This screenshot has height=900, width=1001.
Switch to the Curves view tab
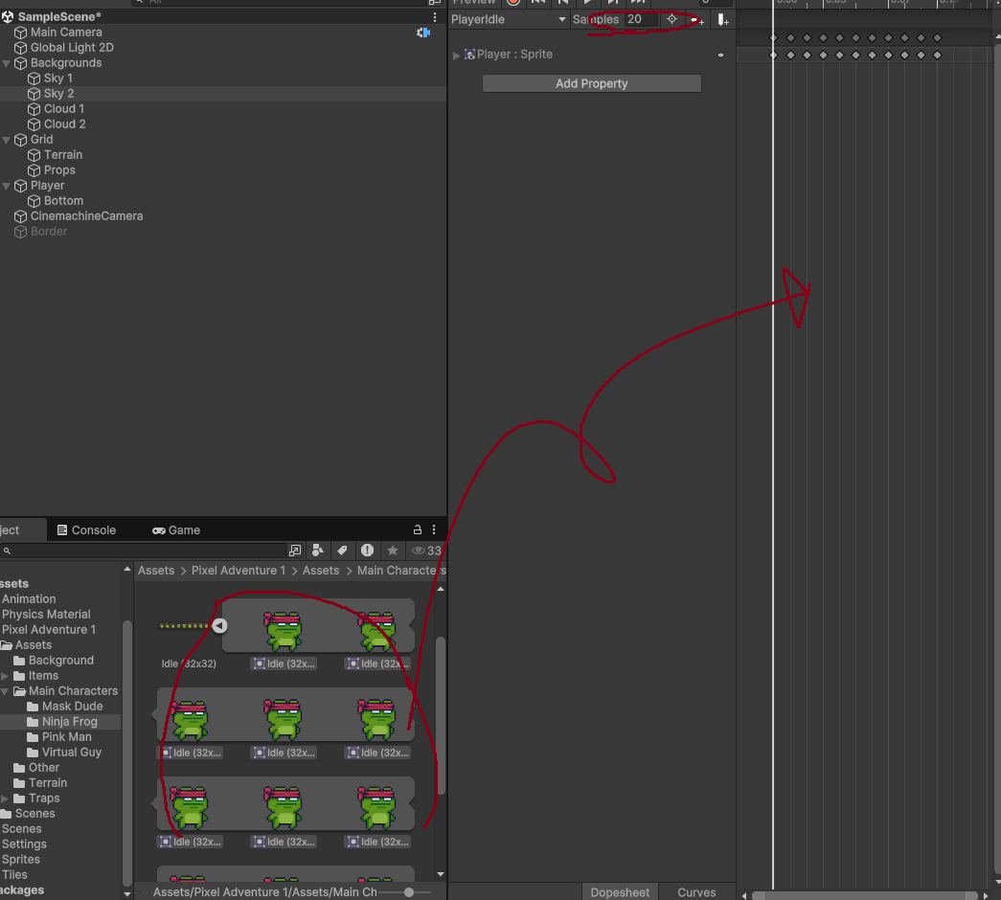(696, 892)
